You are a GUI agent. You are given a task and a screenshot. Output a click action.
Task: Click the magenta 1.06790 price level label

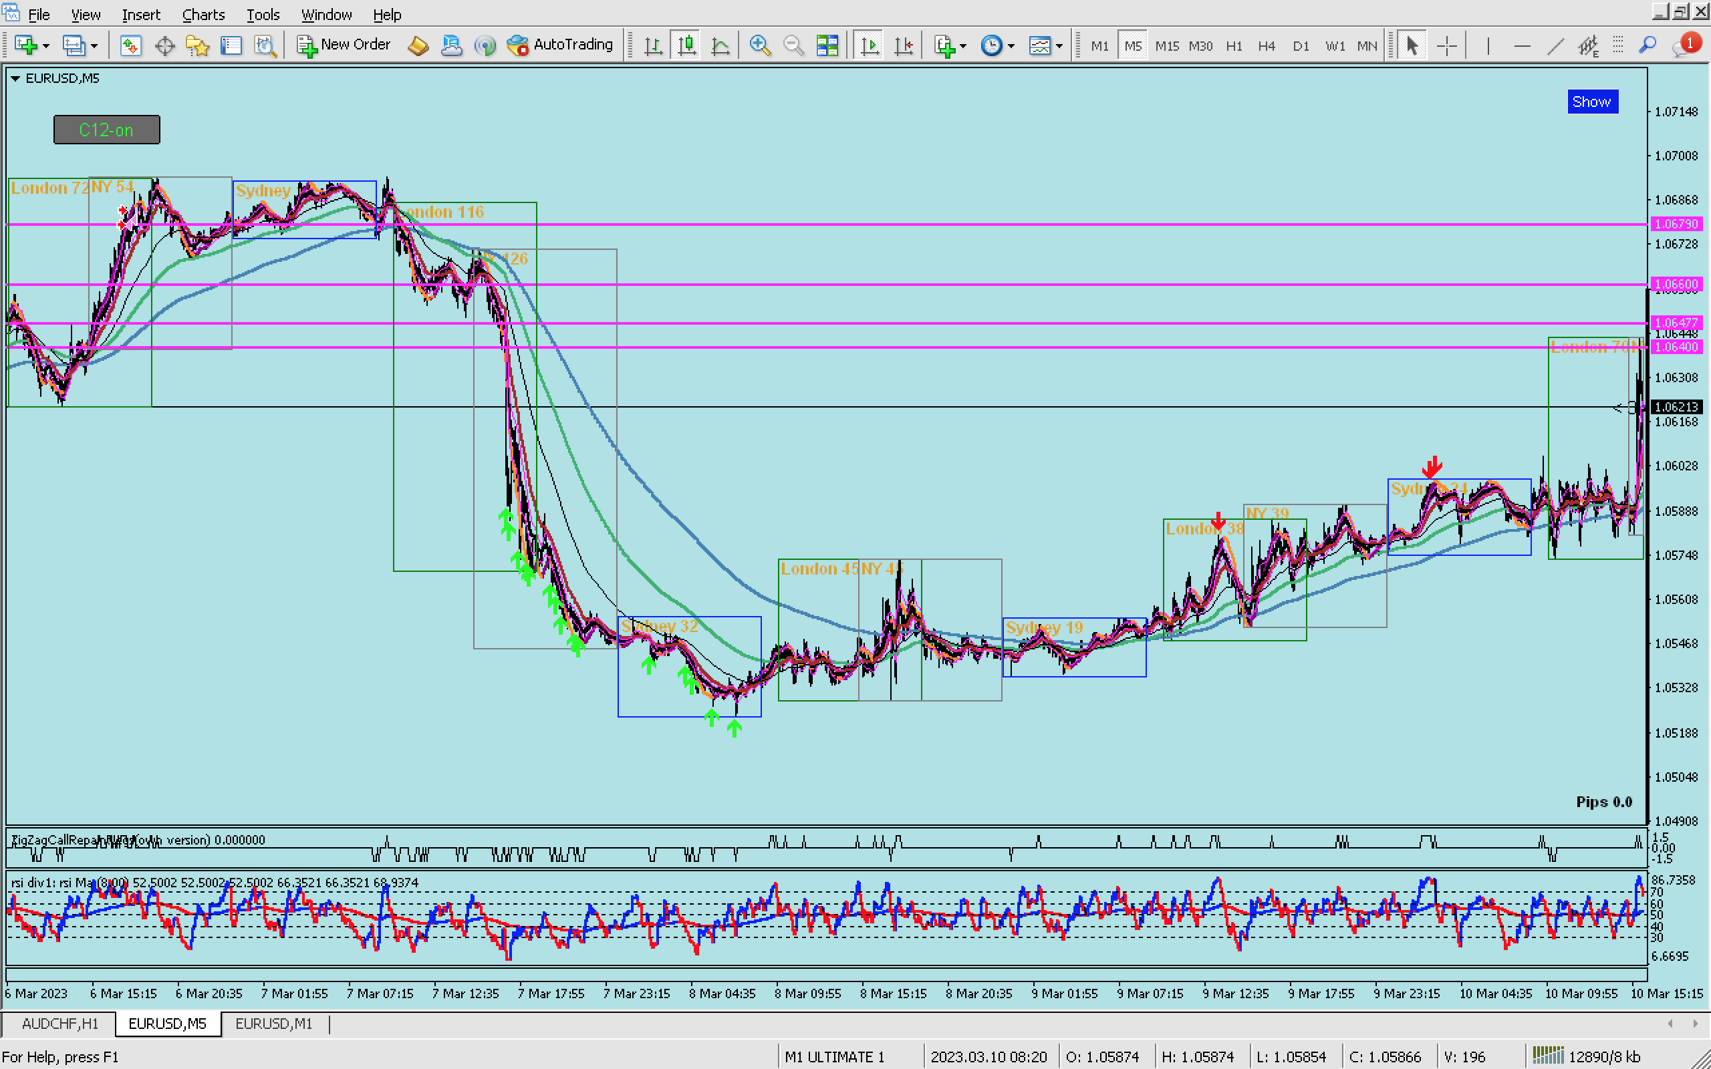click(x=1676, y=224)
